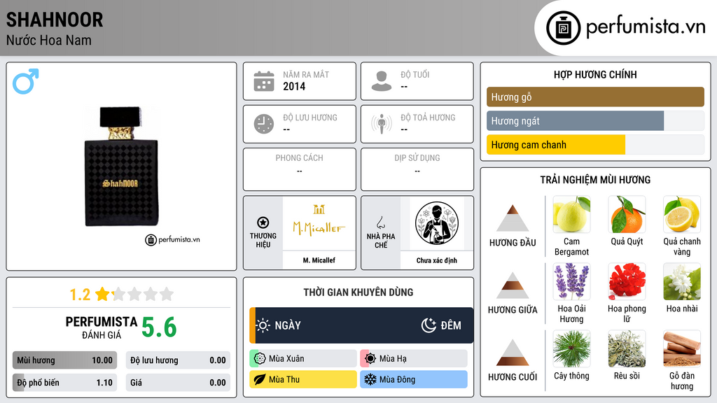Click the Thời gian khuyên dùng heading
This screenshot has width=717, height=403.
click(x=358, y=292)
